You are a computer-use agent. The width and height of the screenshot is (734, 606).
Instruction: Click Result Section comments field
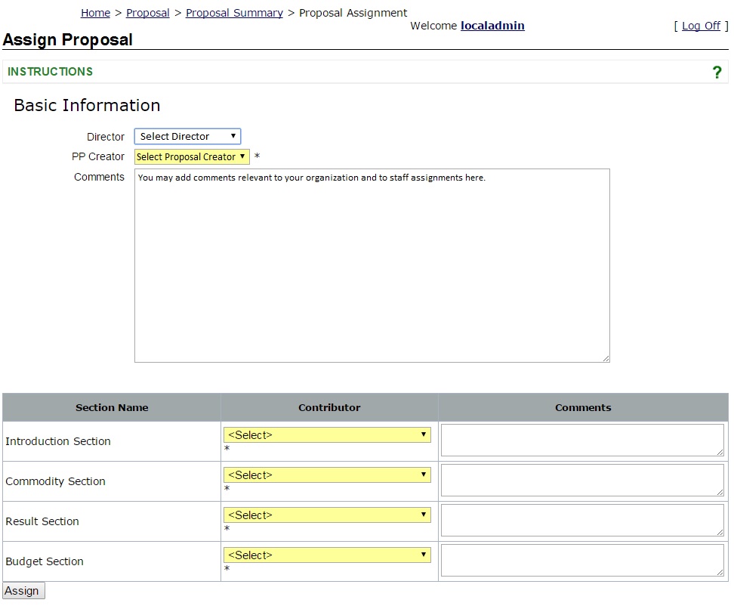(582, 520)
